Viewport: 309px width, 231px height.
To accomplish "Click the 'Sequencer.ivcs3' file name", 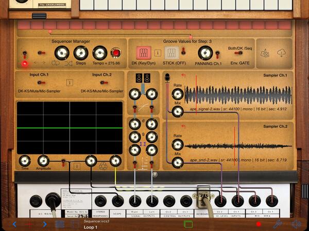I will 96,221.
